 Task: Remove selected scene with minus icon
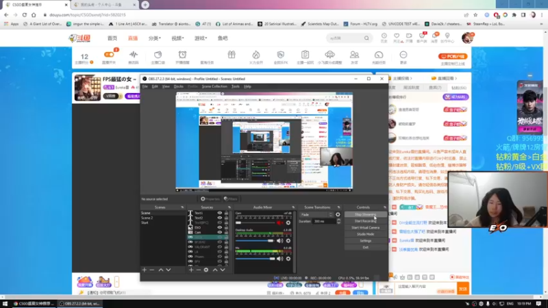151,270
